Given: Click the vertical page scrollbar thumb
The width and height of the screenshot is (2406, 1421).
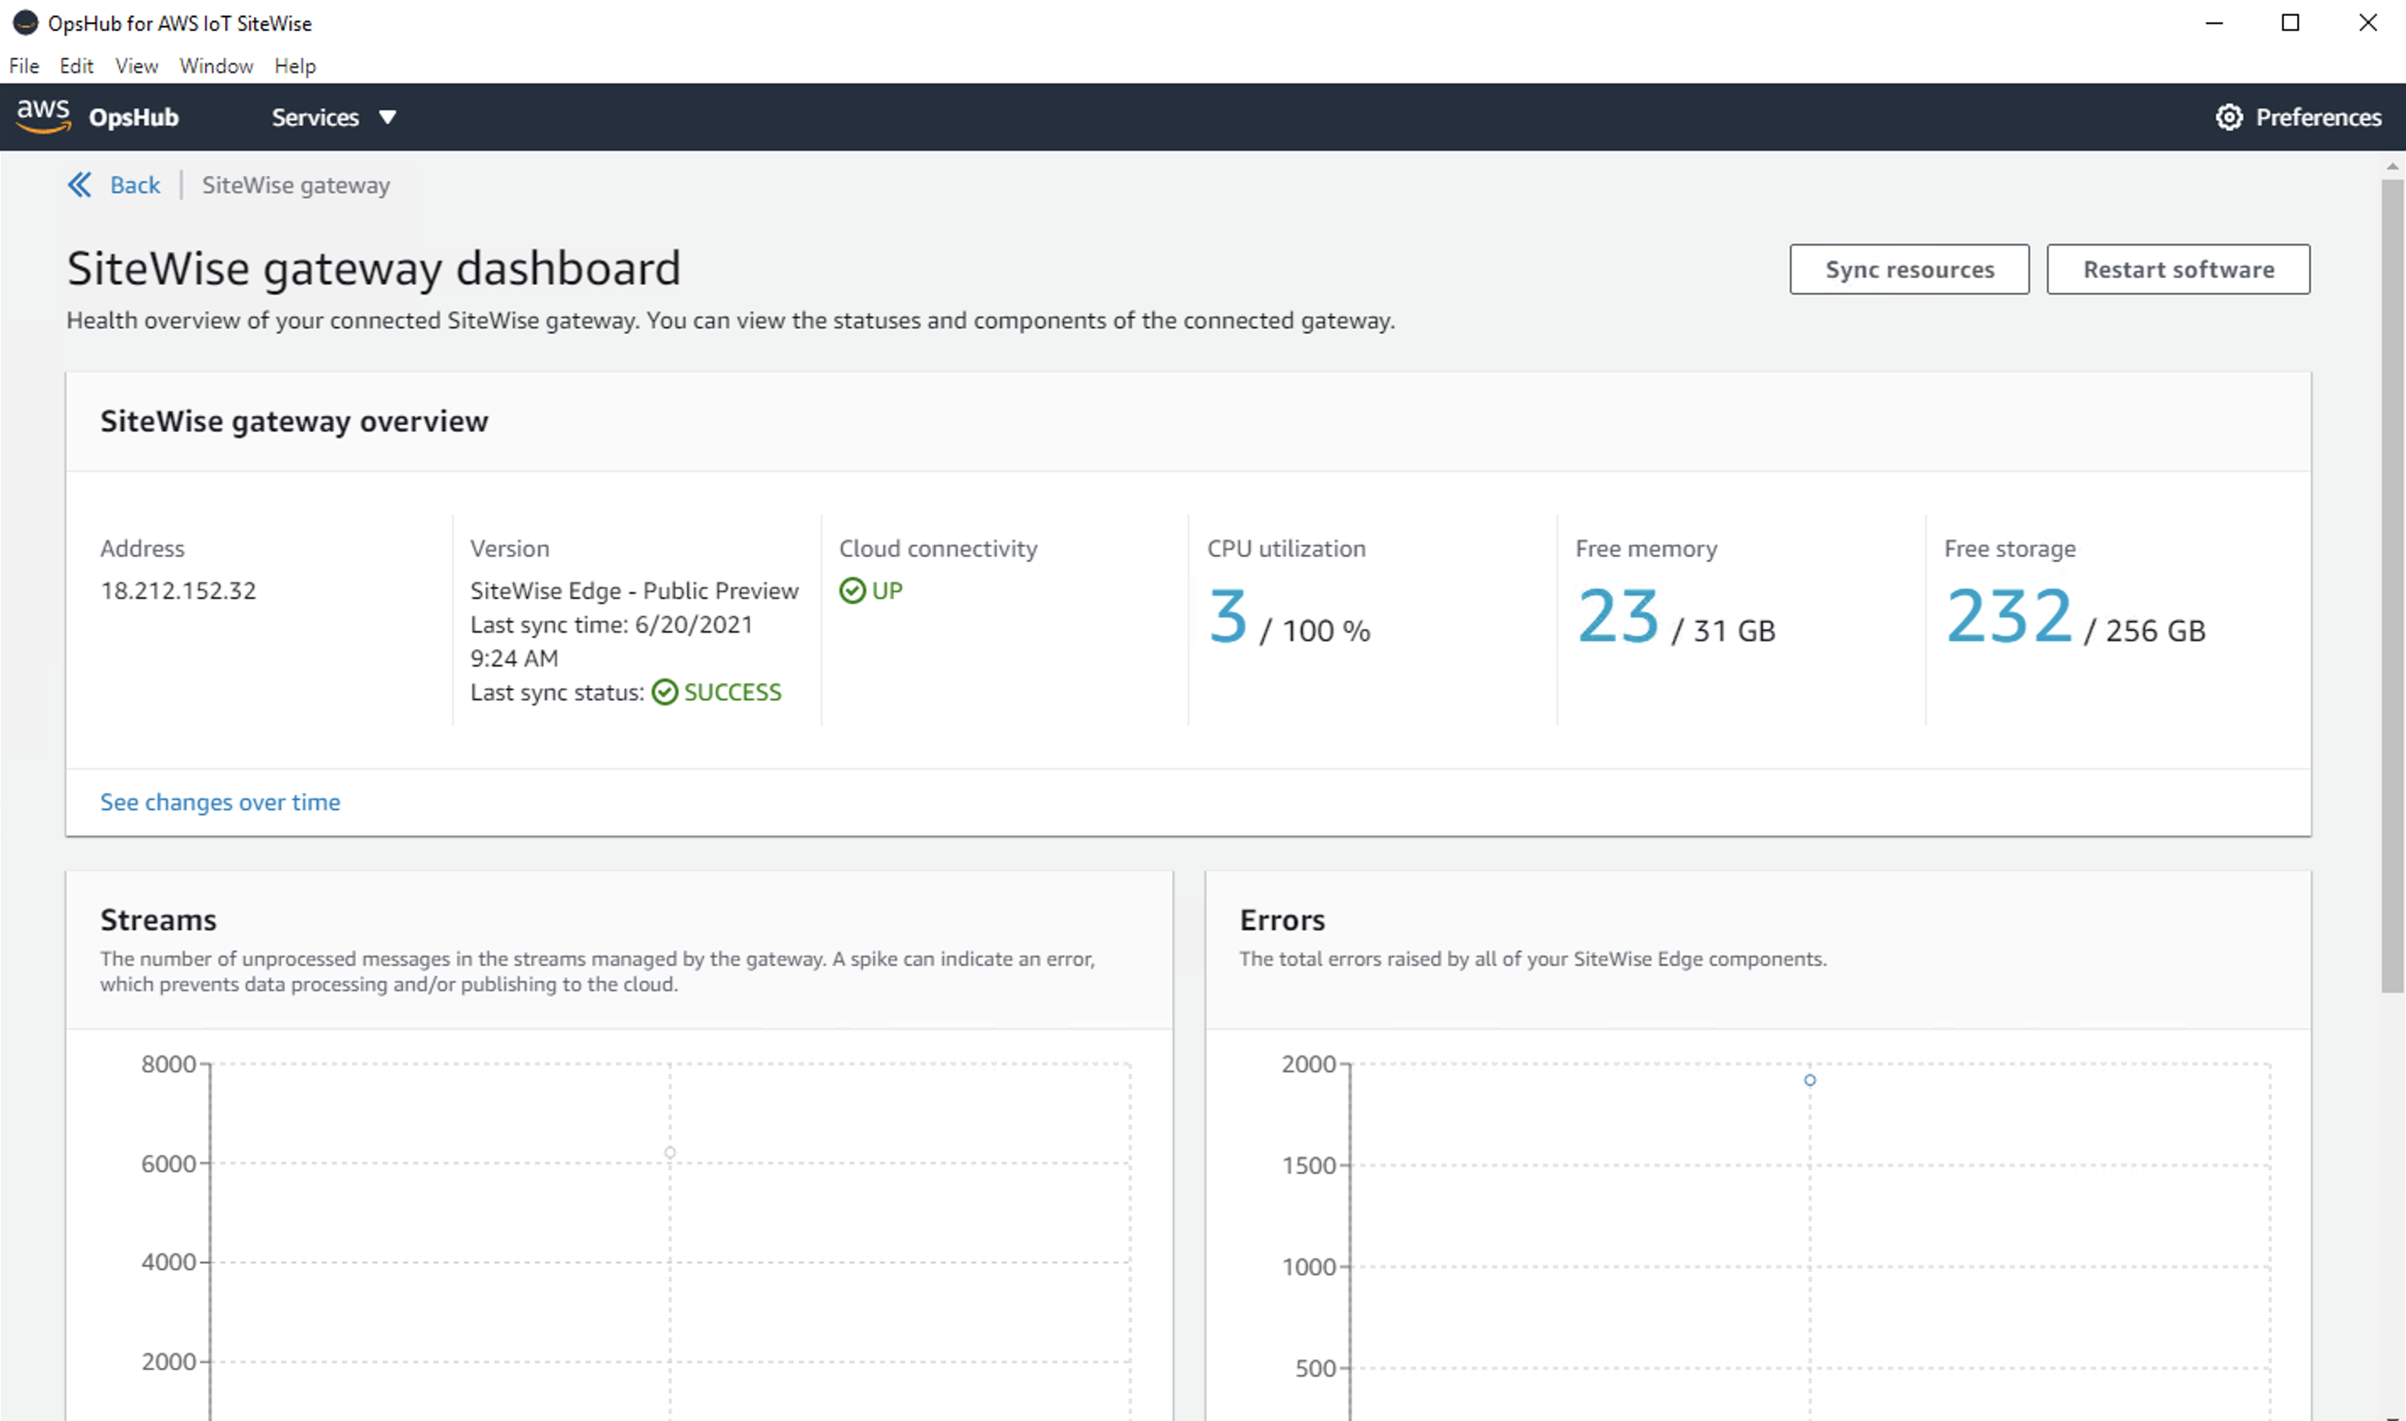Looking at the screenshot, I should [2391, 584].
